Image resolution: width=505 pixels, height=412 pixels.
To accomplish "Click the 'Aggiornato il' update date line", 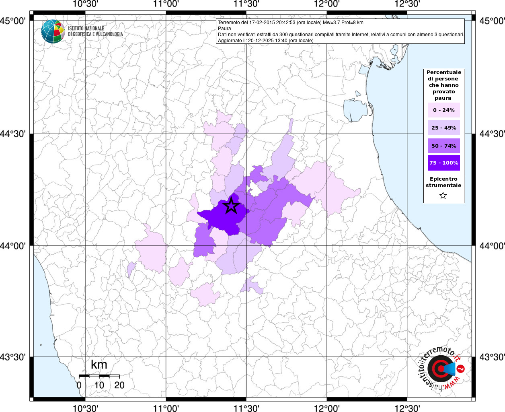I will tap(265, 41).
